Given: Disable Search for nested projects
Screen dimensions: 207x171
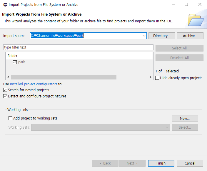Looking at the screenshot, I should pos(5,90).
